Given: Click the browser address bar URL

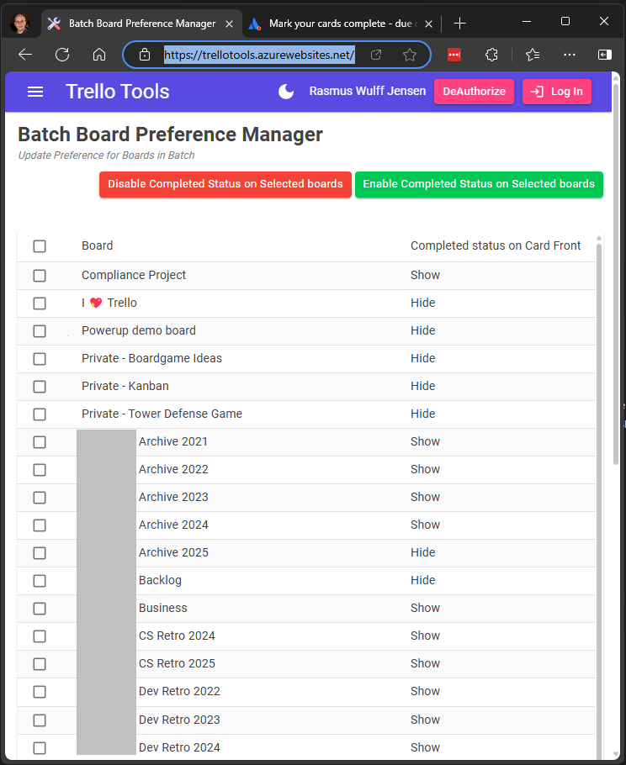Looking at the screenshot, I should tap(259, 55).
